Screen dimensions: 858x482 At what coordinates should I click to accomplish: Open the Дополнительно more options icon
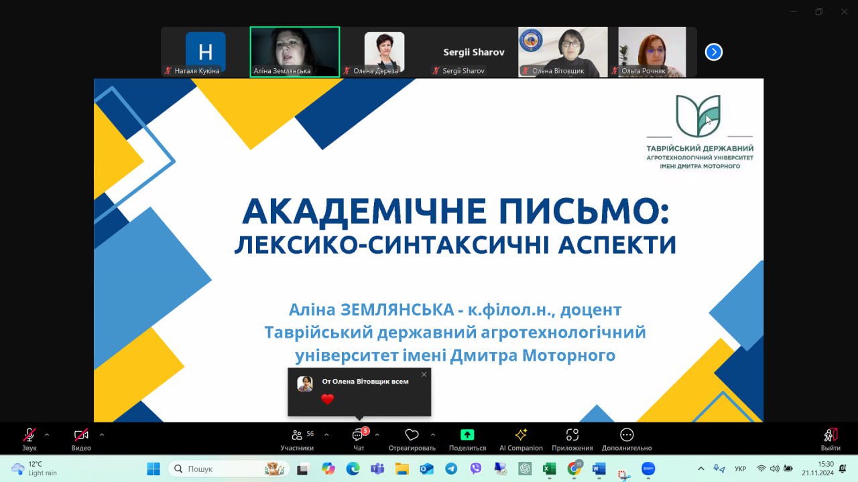(626, 435)
